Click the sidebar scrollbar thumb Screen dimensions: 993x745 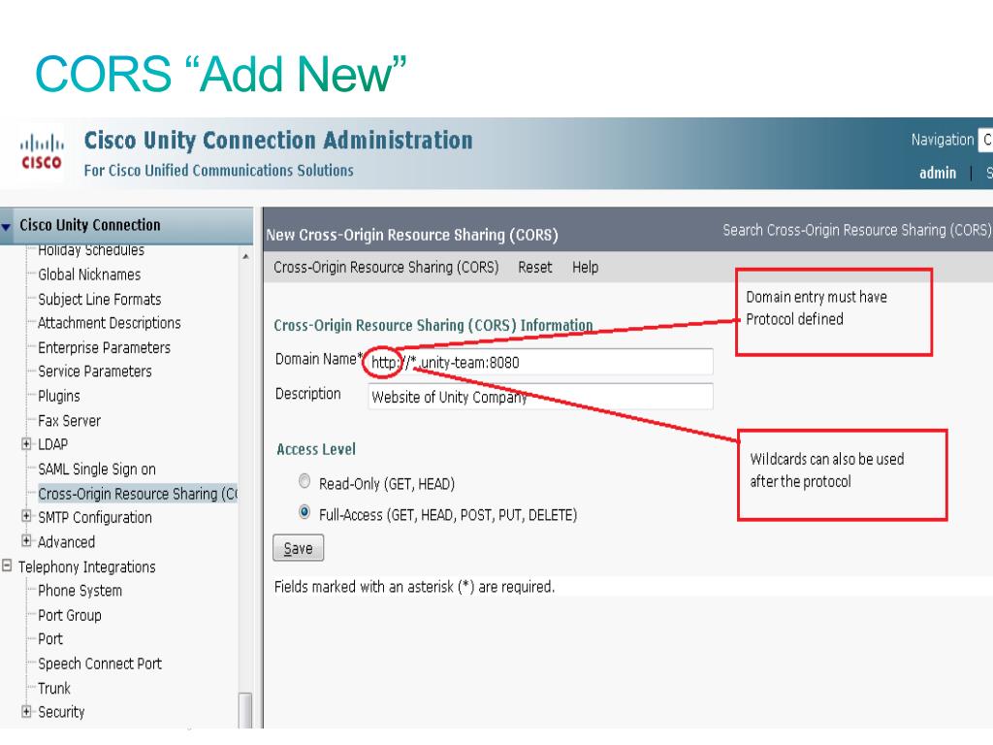coord(245,710)
